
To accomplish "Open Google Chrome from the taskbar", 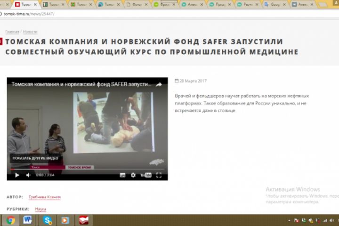I will point(10,220).
